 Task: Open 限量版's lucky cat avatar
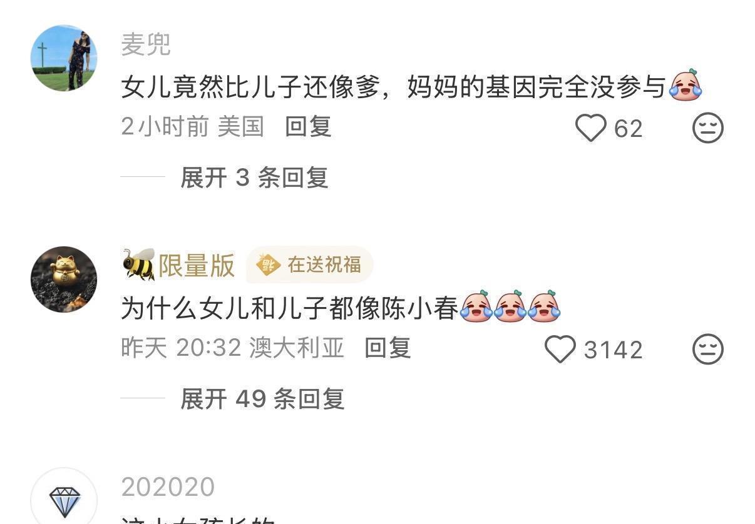point(64,279)
